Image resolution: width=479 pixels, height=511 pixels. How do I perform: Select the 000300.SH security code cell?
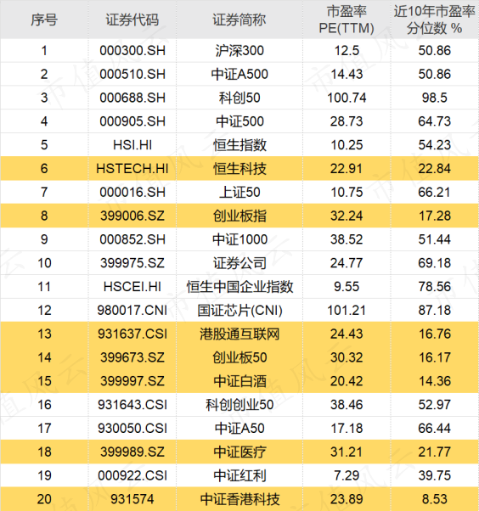[132, 51]
